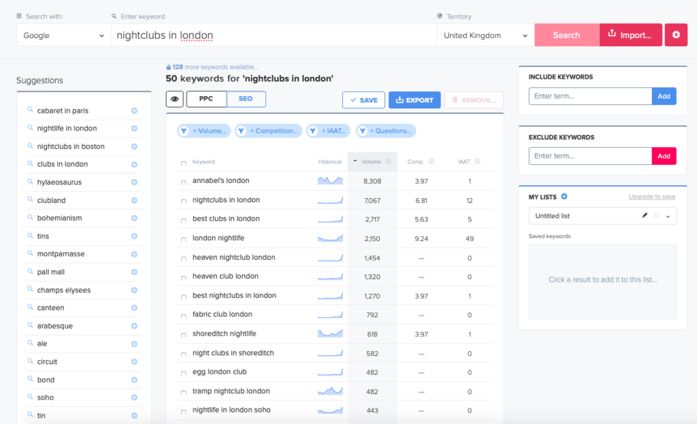Add 'soho' suggestion plus icon
This screenshot has height=424, width=697.
coord(134,397)
